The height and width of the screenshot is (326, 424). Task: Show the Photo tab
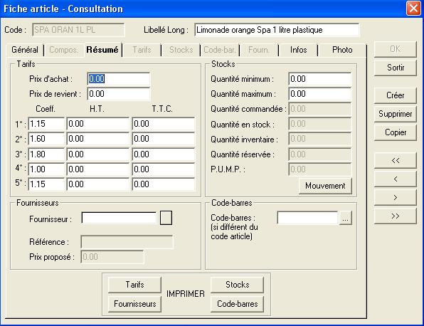342,50
